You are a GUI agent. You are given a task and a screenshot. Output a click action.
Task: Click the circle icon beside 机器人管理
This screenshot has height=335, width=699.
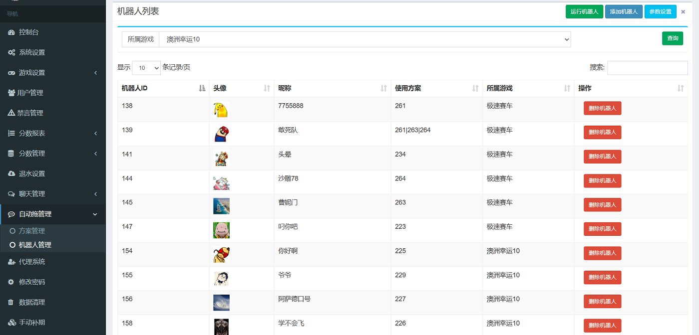pyautogui.click(x=12, y=245)
